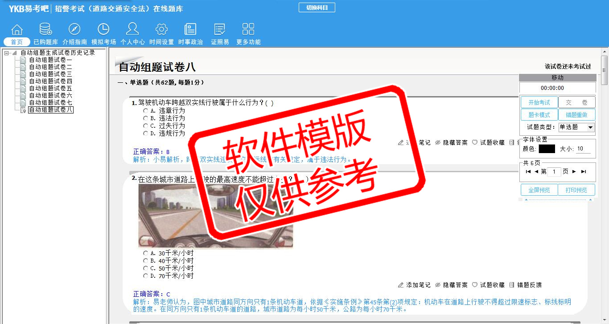
Task: Select option A 违章行为 in question 1
Action: (145, 111)
